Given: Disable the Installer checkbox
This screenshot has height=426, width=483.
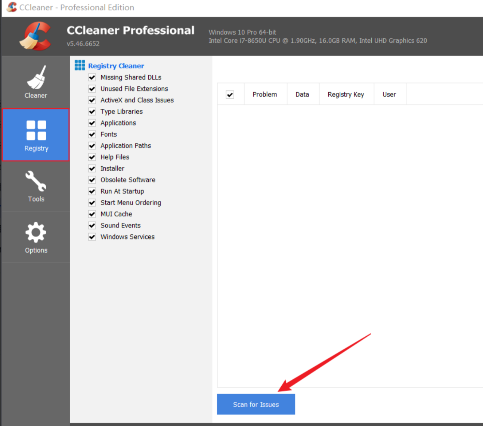Looking at the screenshot, I should tap(92, 169).
